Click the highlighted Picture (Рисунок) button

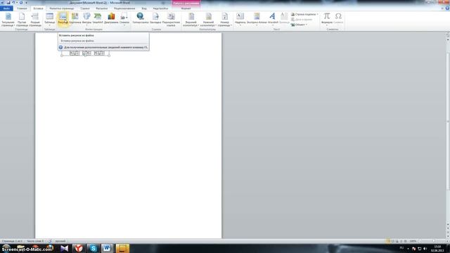tap(63, 19)
